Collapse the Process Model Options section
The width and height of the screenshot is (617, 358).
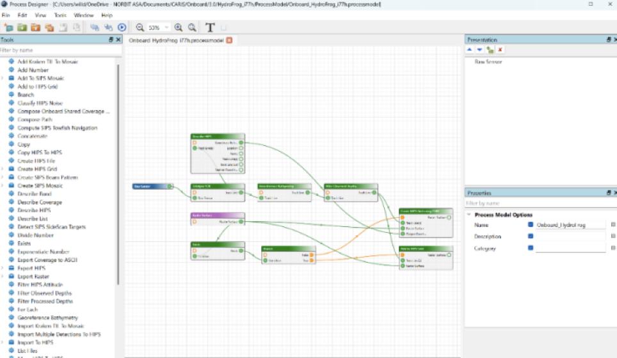(x=469, y=215)
